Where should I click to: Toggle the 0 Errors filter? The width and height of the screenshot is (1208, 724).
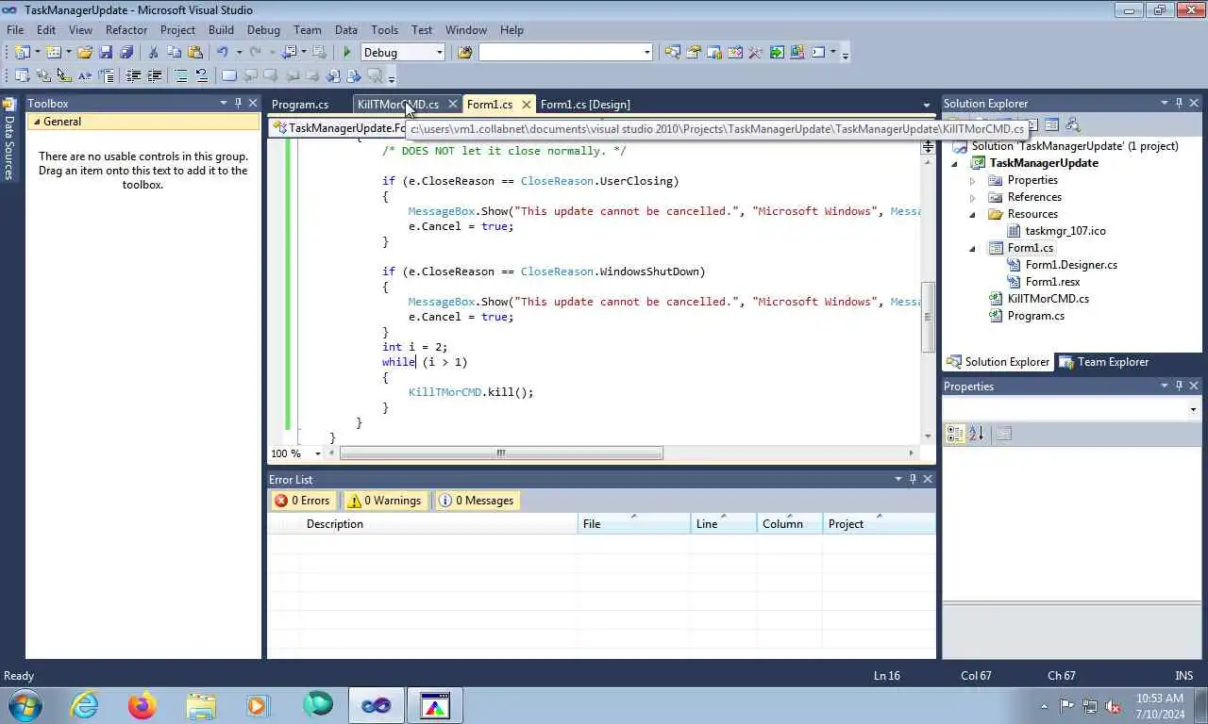point(303,501)
